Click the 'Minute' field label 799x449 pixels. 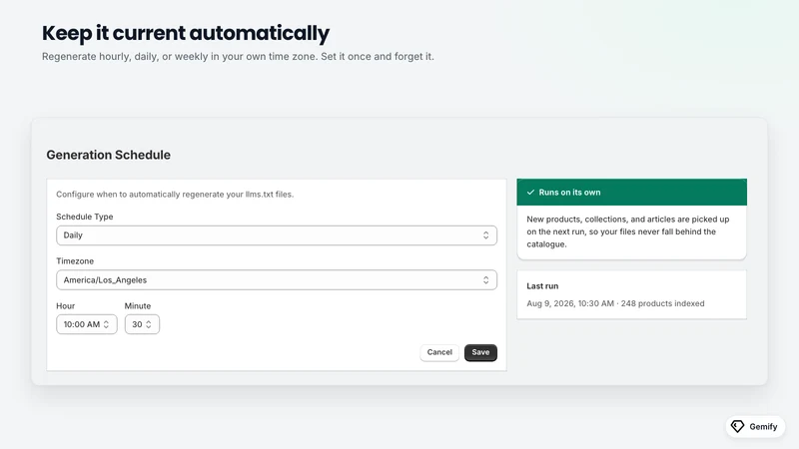coord(138,306)
